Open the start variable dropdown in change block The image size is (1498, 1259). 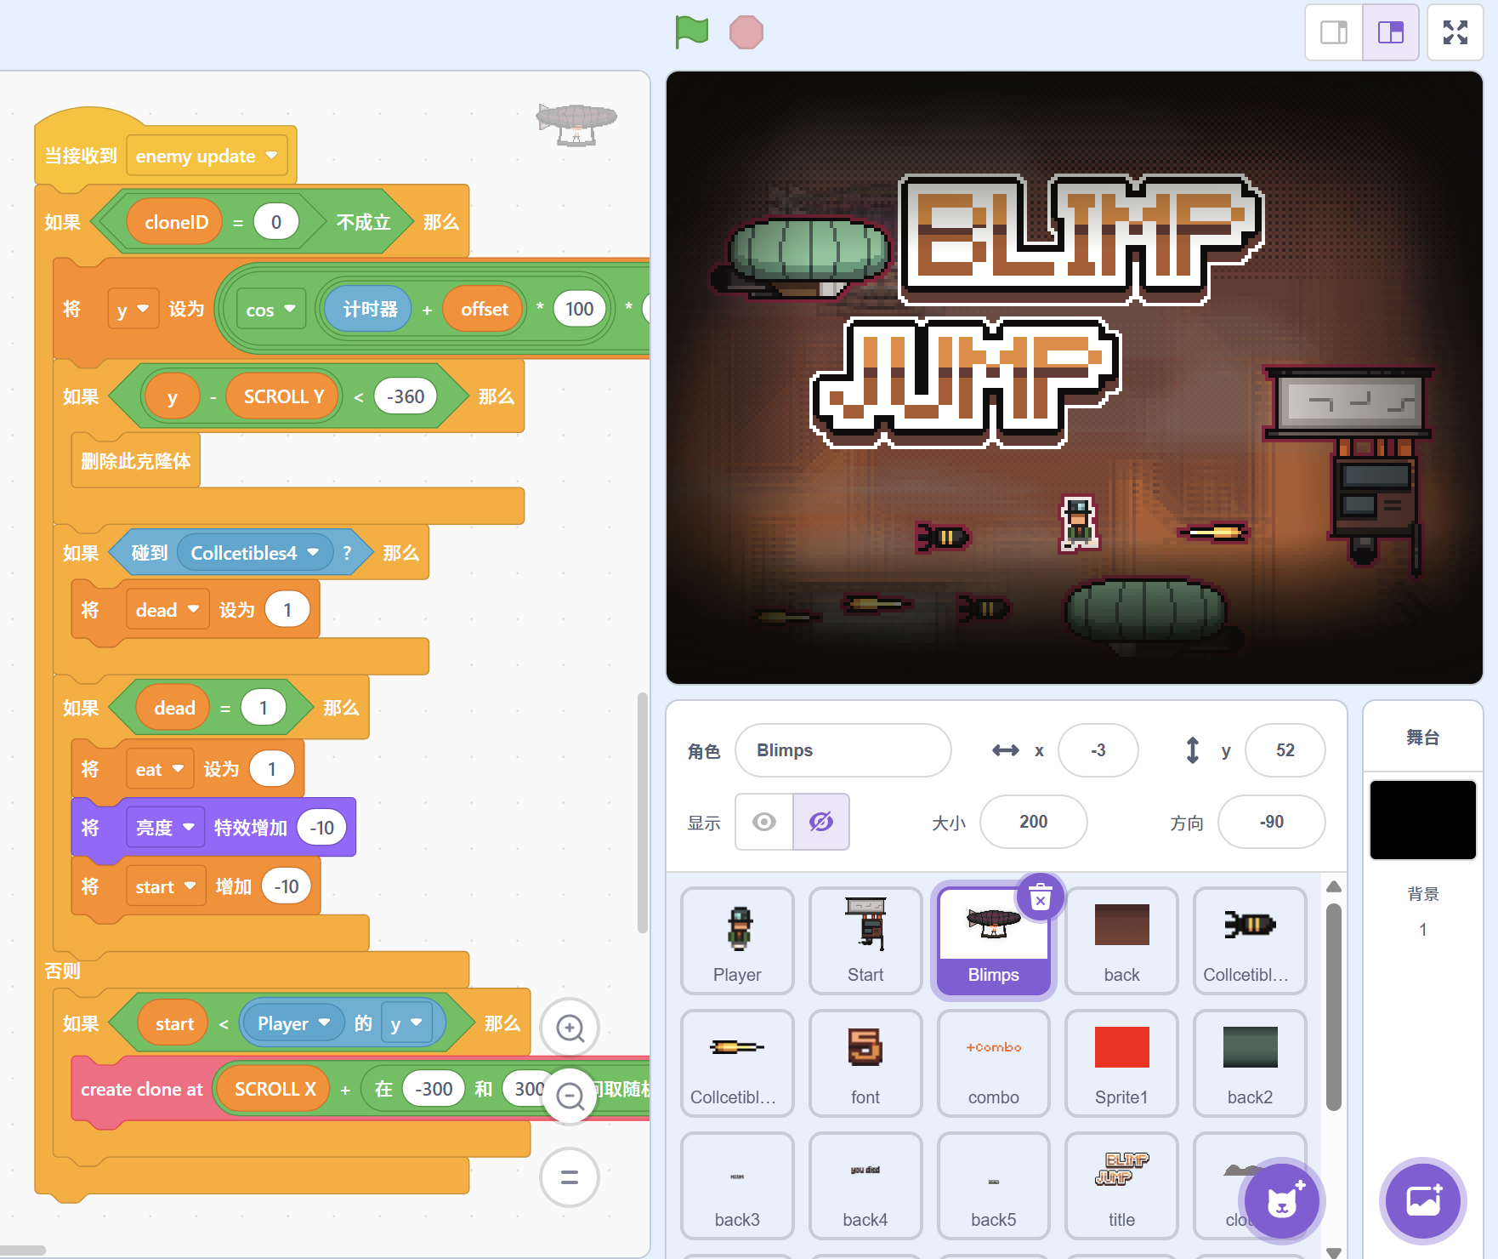pos(166,886)
